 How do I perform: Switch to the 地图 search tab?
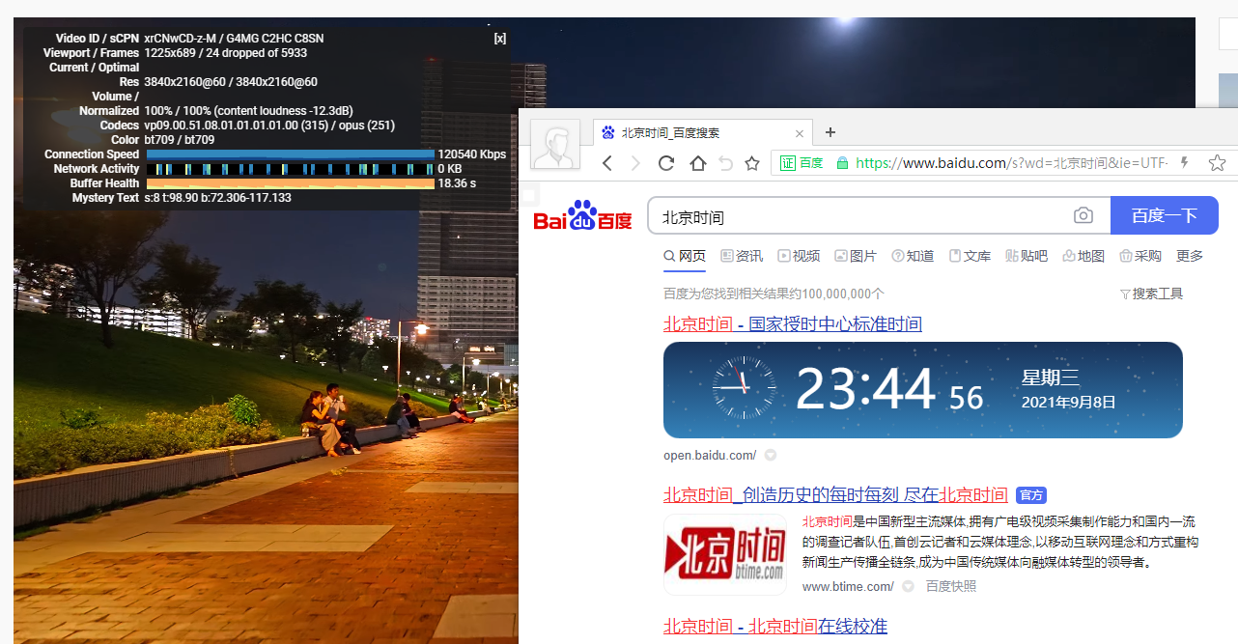(x=1083, y=256)
